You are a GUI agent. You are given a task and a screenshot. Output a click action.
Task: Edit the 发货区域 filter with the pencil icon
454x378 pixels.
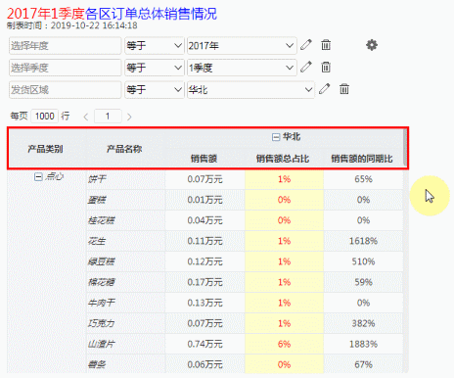point(324,89)
